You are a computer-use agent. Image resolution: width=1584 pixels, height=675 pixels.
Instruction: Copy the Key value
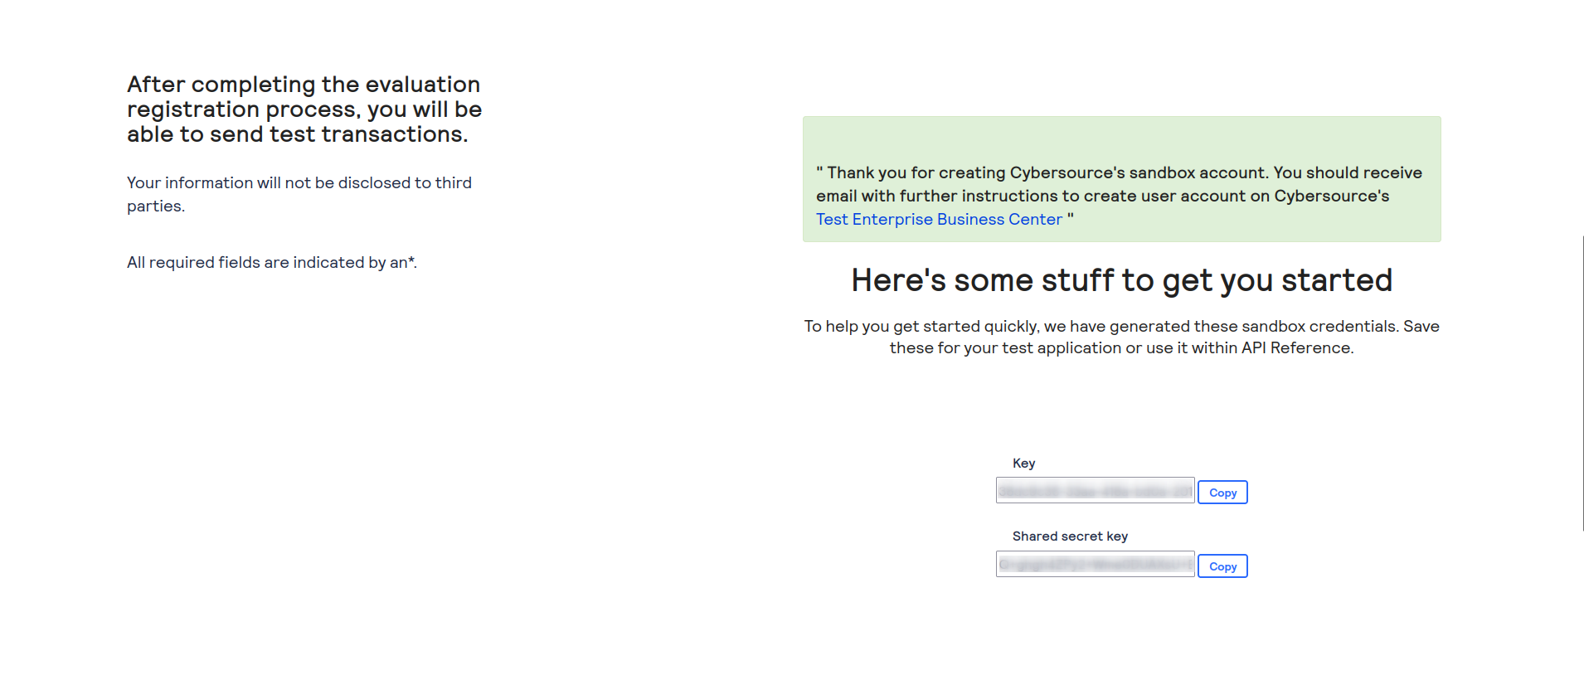[x=1222, y=493]
